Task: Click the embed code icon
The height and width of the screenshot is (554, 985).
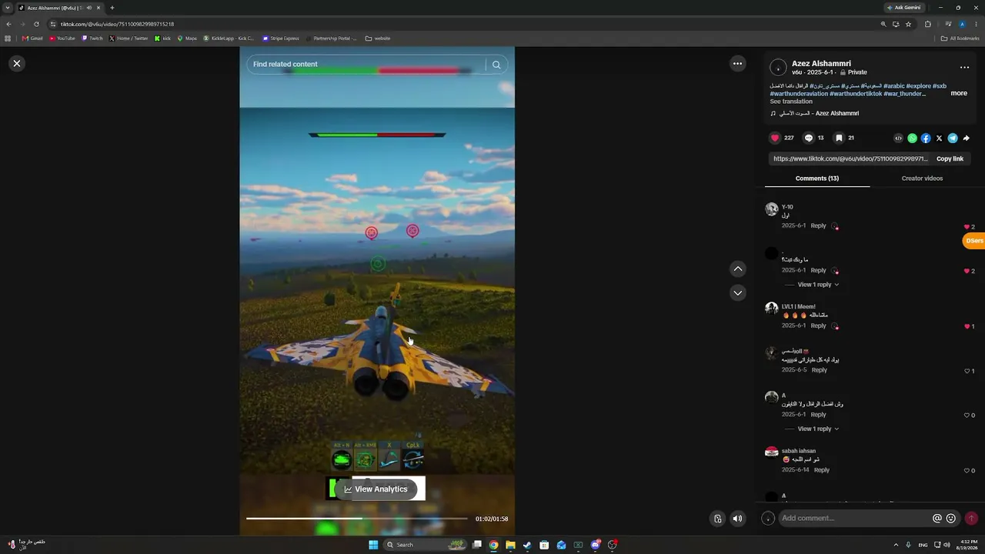Action: pyautogui.click(x=898, y=138)
